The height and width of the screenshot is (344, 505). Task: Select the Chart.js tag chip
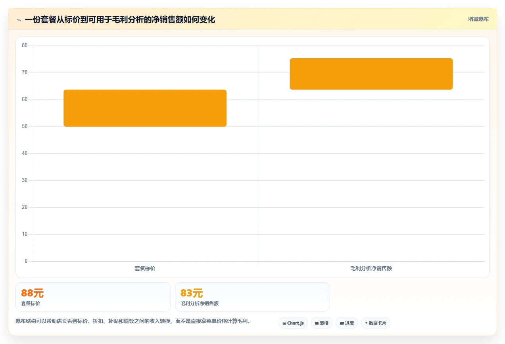point(293,323)
